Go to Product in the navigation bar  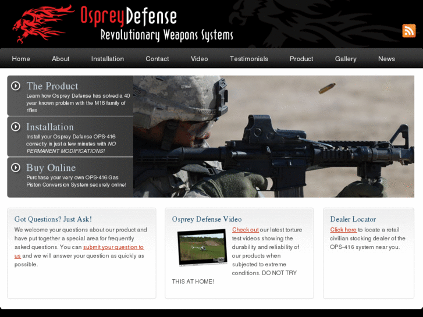[301, 59]
